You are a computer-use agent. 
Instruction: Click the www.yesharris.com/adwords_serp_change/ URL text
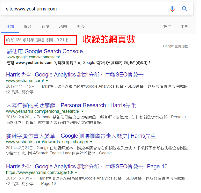tap(47, 142)
